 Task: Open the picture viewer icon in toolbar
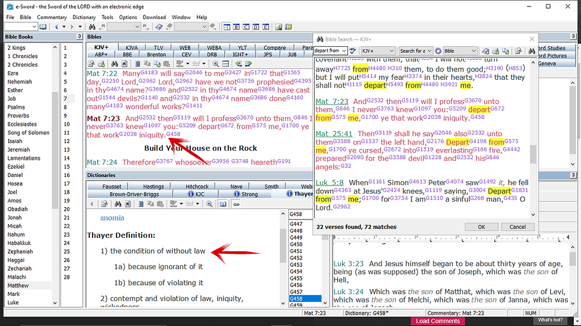(x=278, y=27)
